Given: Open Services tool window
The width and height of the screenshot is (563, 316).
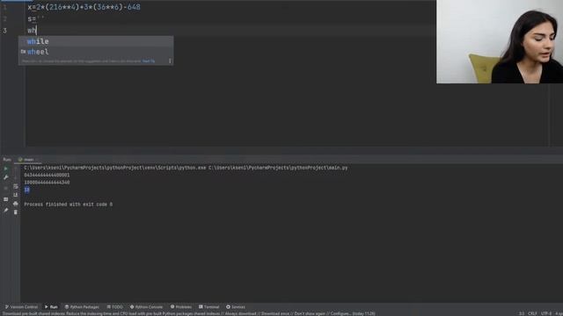Looking at the screenshot, I should tap(236, 306).
